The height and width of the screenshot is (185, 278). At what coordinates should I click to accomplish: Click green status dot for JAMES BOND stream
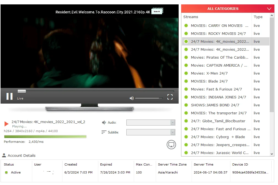(186, 105)
